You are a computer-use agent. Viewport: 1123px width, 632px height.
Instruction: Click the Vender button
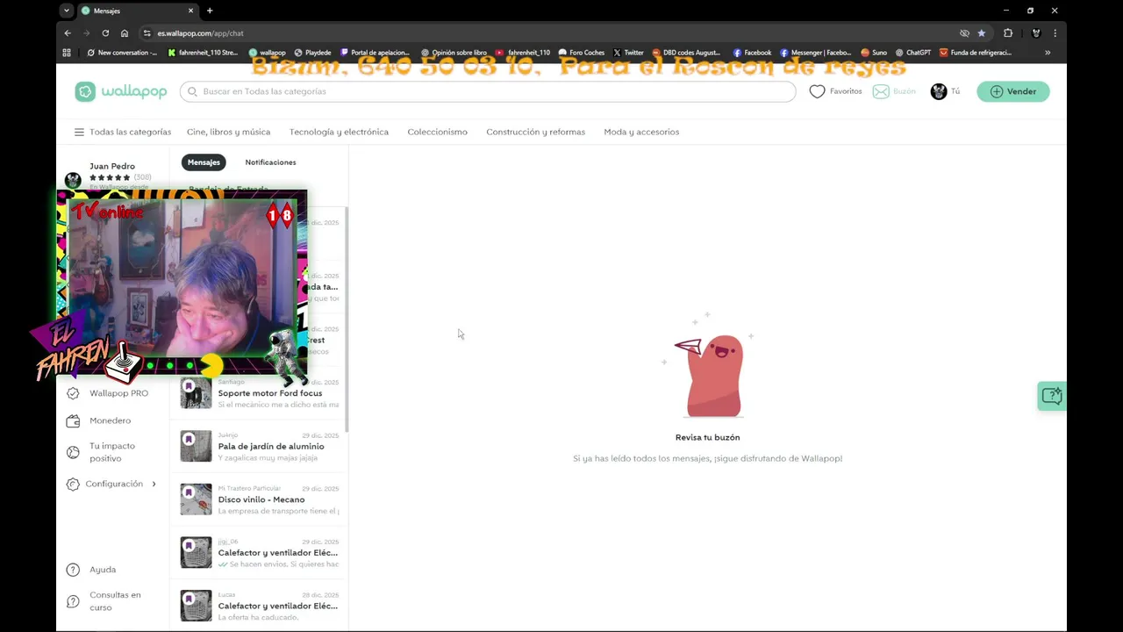(x=1013, y=91)
